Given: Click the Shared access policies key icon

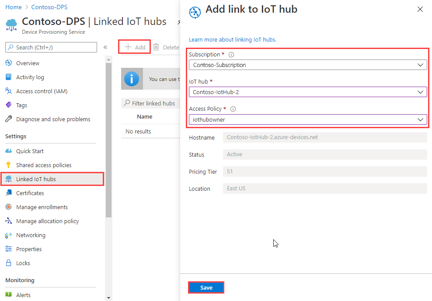Looking at the screenshot, I should coord(9,165).
